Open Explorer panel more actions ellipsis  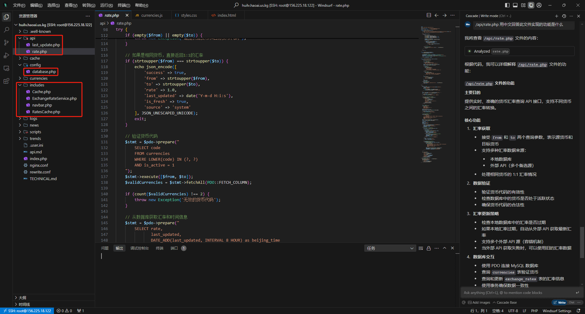(88, 16)
